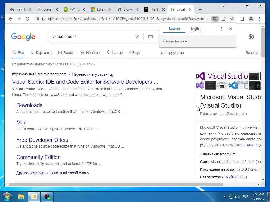Click Перевести эту страницу link
Viewport: 270px width, 202px height.
tap(93, 74)
